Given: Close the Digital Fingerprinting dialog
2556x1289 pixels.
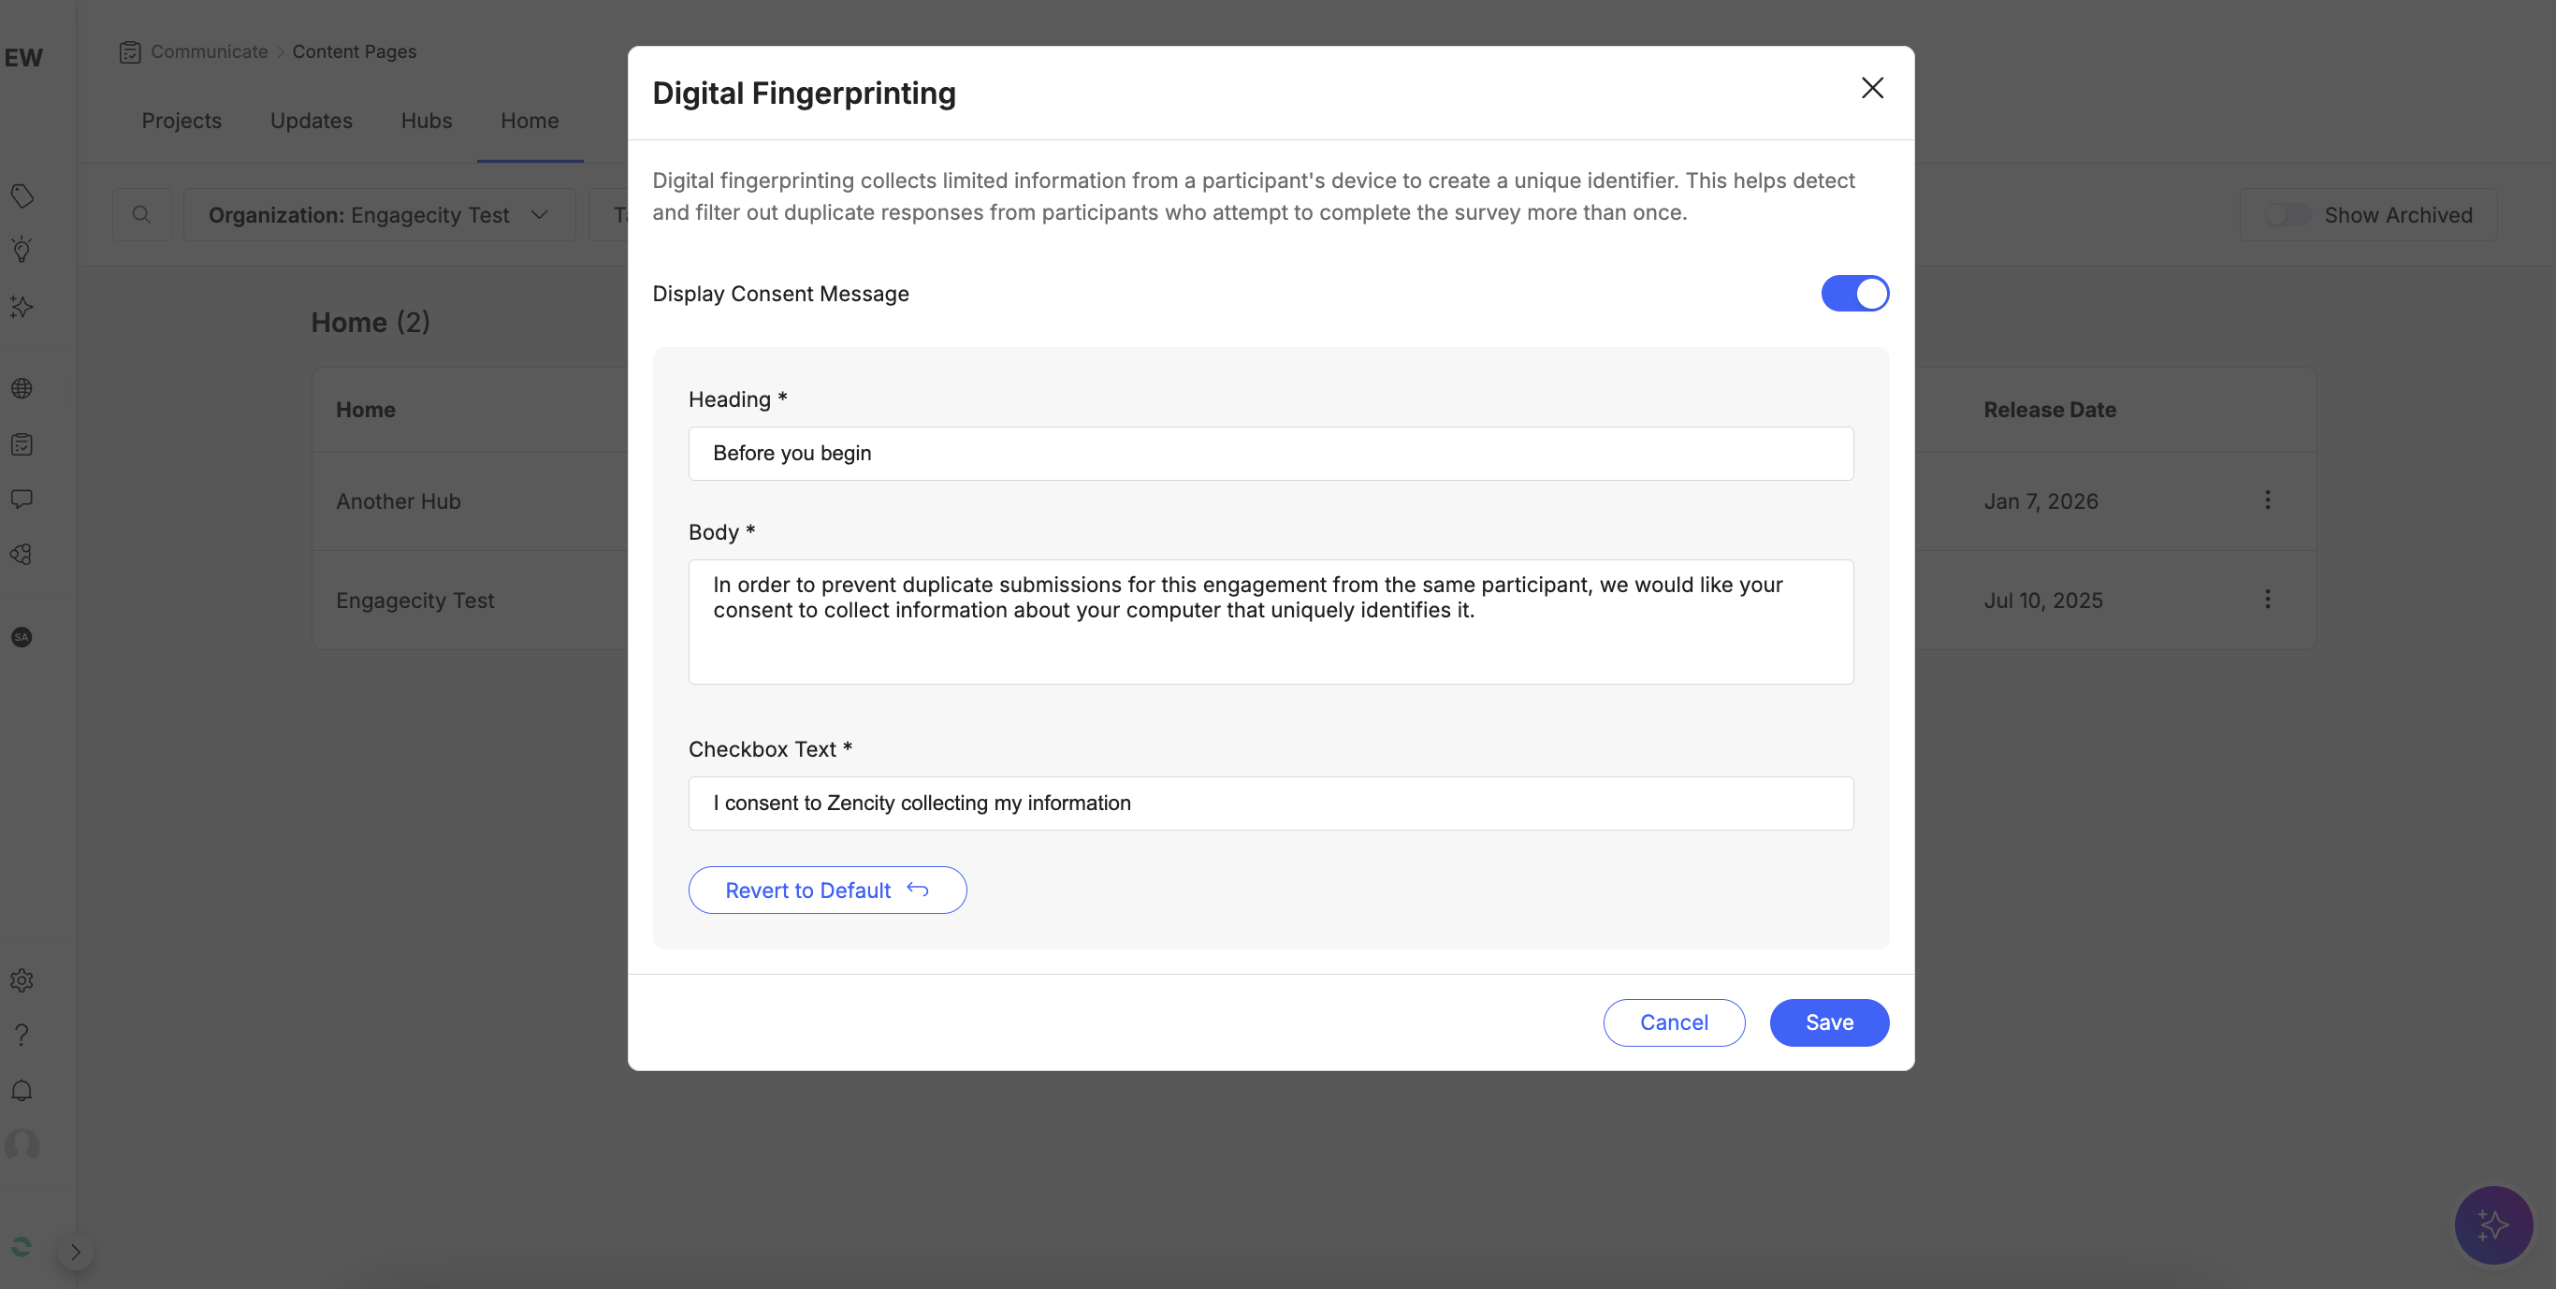Looking at the screenshot, I should (x=1871, y=88).
